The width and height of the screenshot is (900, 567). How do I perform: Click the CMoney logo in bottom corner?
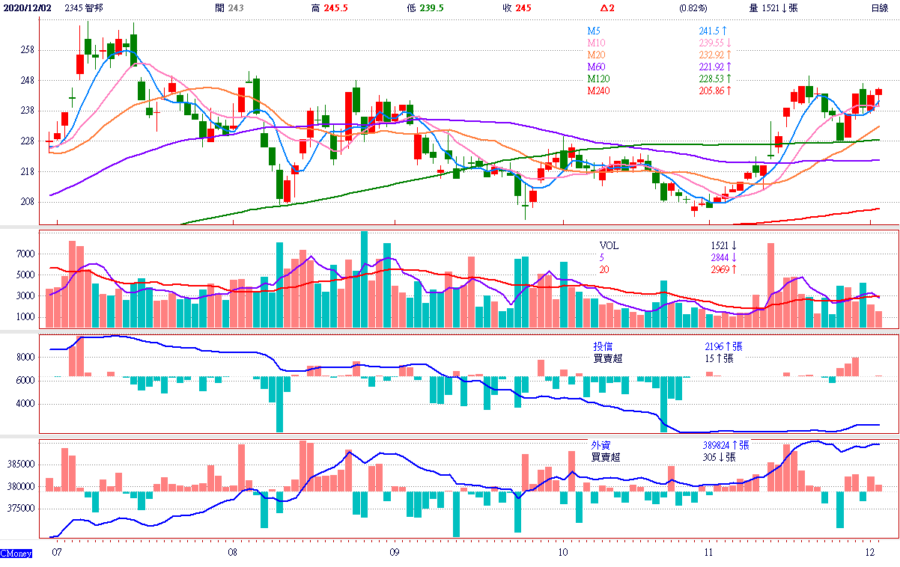[16, 554]
